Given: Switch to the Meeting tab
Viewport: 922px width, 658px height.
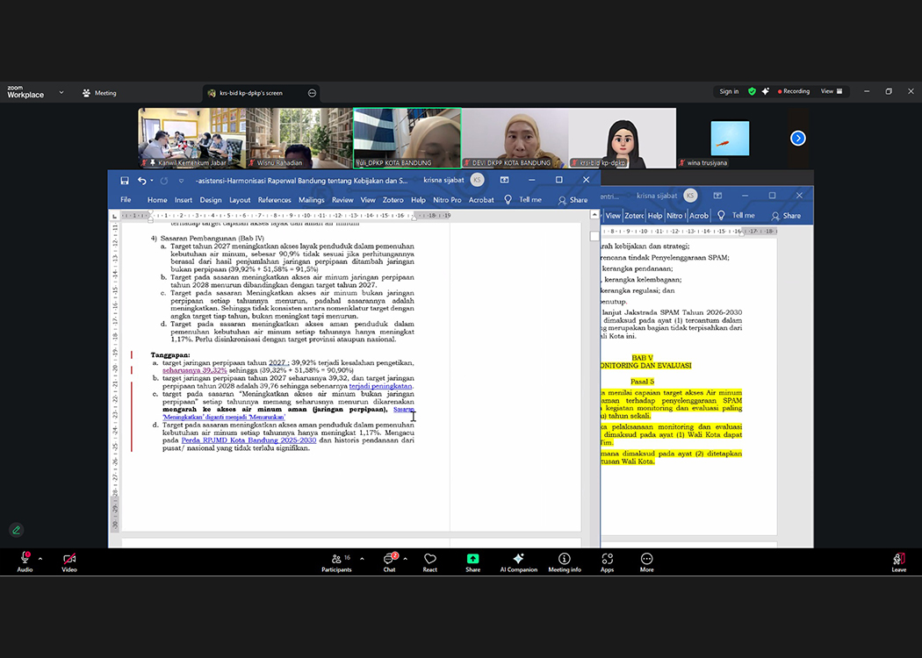Looking at the screenshot, I should (x=99, y=93).
